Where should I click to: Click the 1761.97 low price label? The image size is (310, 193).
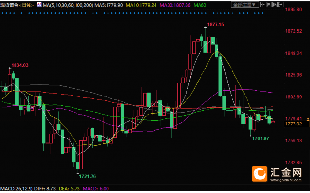261,138
